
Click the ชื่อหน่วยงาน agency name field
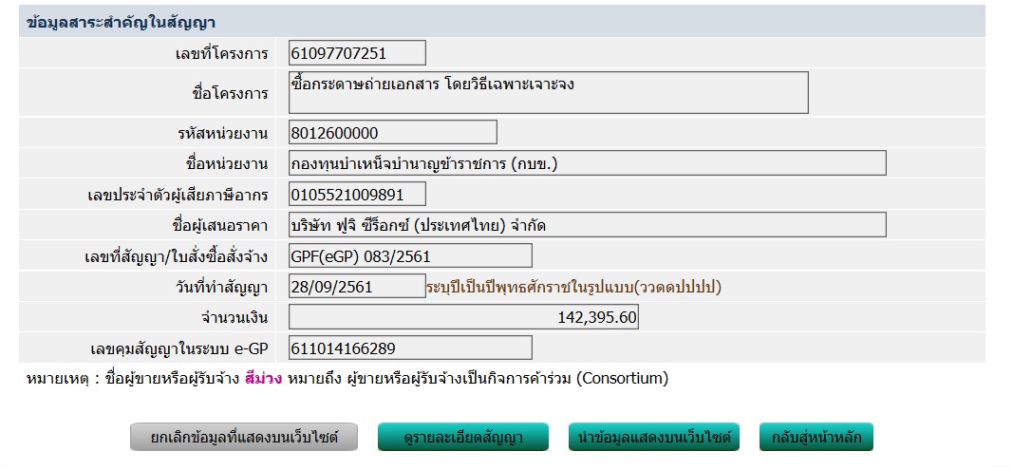click(587, 163)
